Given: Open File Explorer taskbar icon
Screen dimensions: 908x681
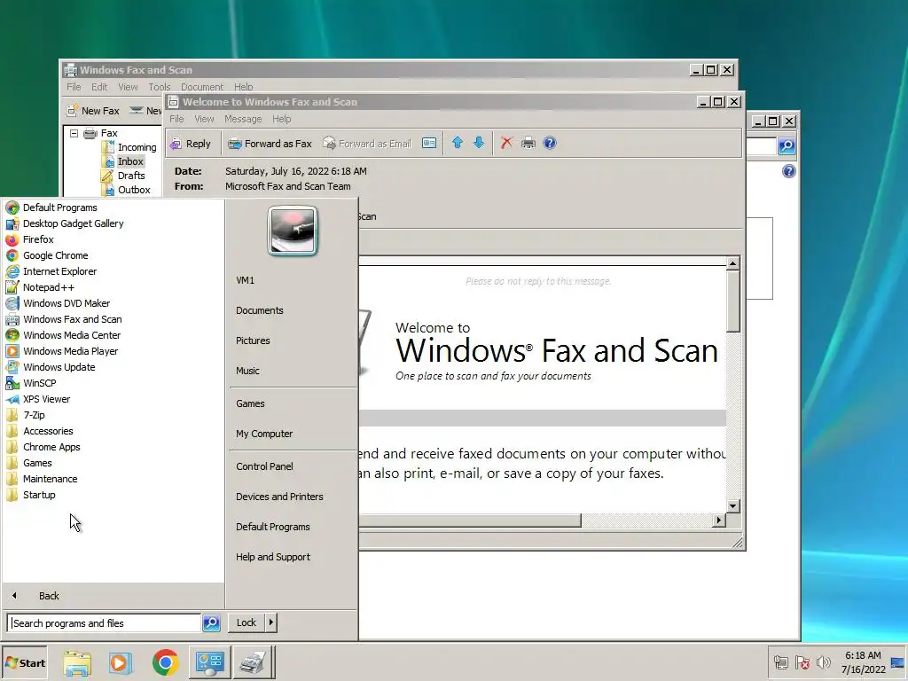Looking at the screenshot, I should click(x=77, y=662).
